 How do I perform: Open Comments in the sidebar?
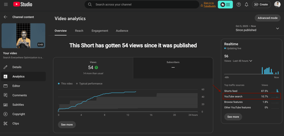click(23, 95)
